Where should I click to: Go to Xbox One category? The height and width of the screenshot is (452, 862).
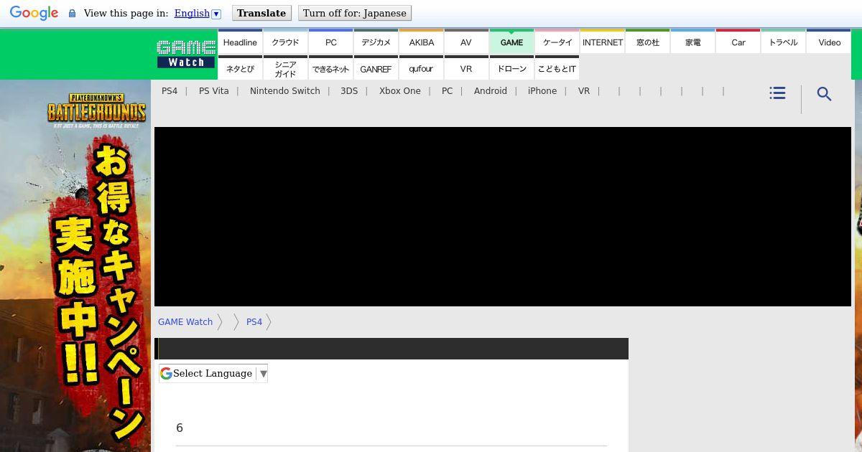400,91
